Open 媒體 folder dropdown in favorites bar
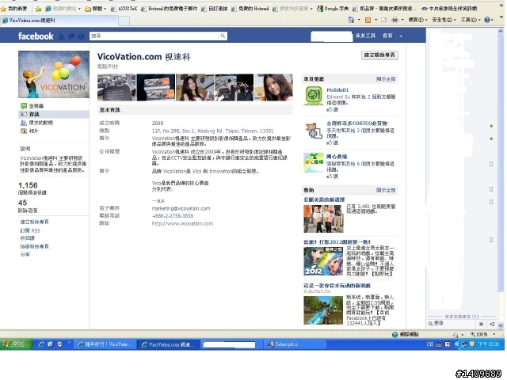Screen dimensions: 507x380 coord(95,9)
